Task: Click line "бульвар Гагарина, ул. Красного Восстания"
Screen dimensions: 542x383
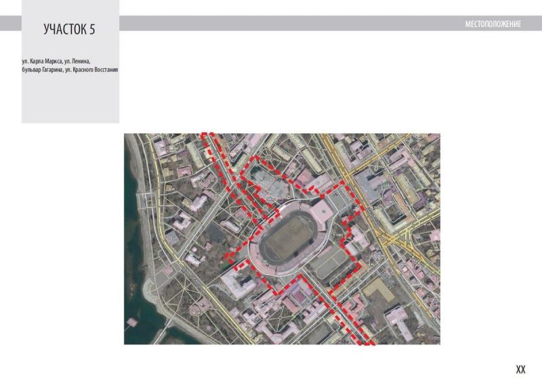Action: pyautogui.click(x=70, y=70)
